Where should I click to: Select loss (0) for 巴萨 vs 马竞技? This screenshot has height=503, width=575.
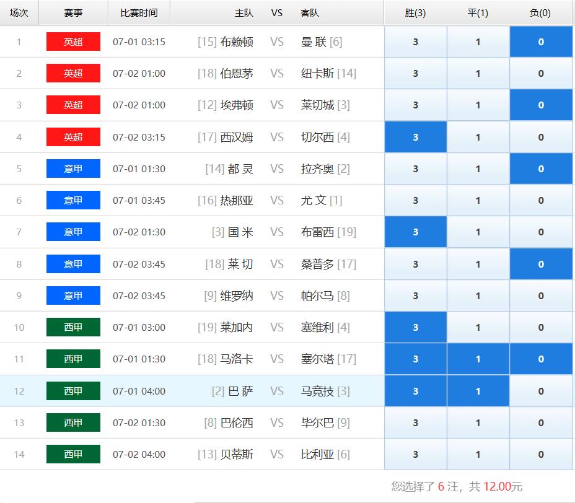pyautogui.click(x=541, y=391)
